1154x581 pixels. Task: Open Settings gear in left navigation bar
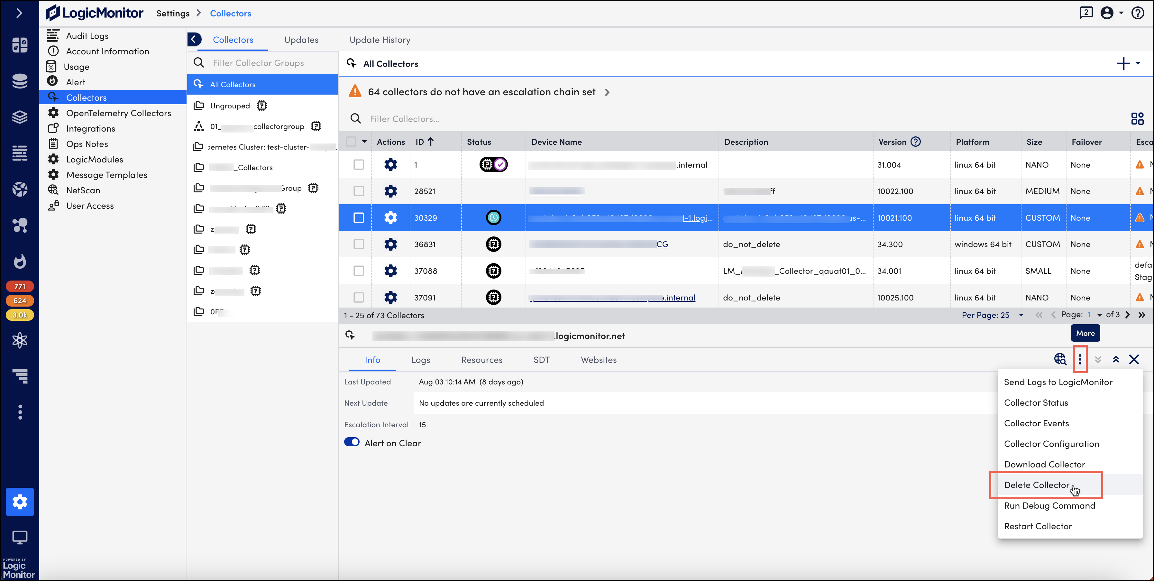(20, 502)
